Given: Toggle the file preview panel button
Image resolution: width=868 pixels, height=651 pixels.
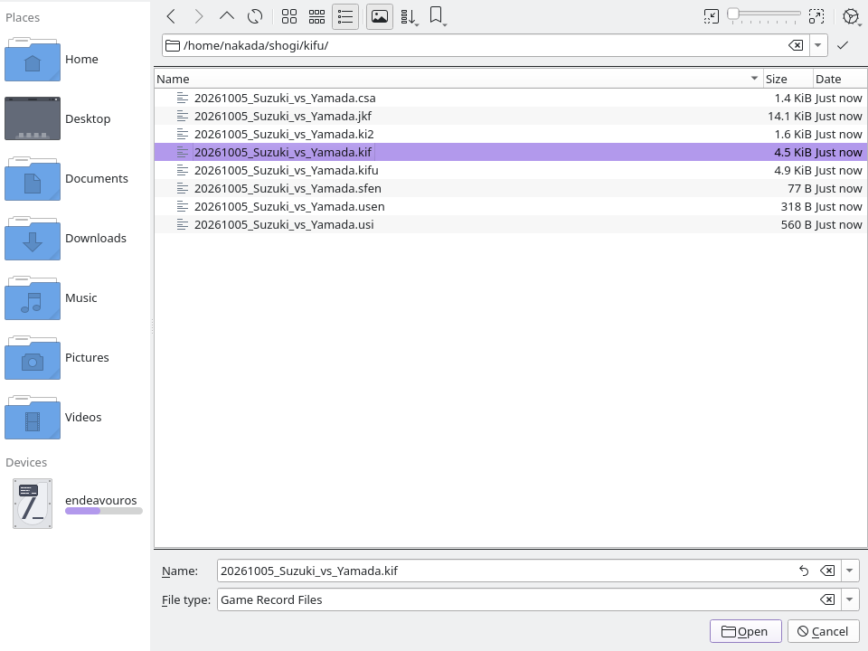Looking at the screenshot, I should point(380,16).
